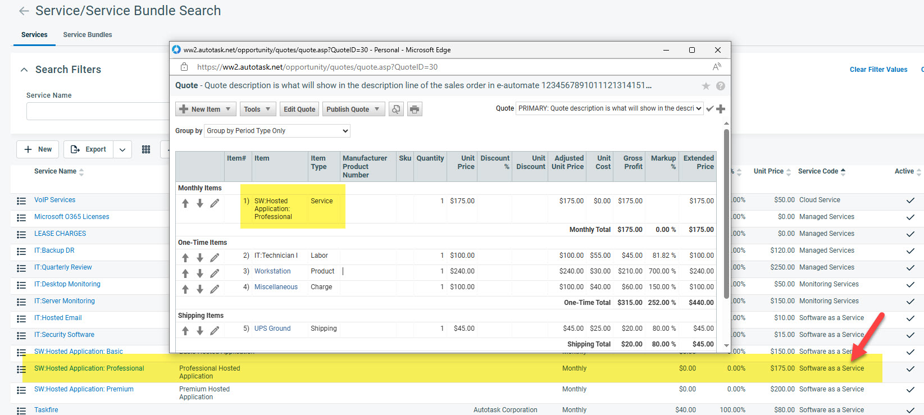Open the UPS Ground shipping link
The height and width of the screenshot is (415, 924).
click(x=272, y=329)
